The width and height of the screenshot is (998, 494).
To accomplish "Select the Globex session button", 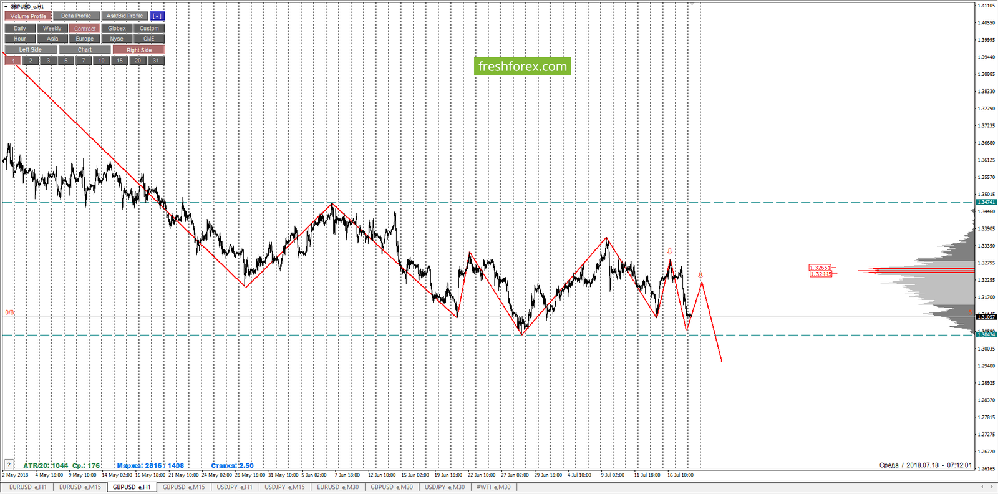I will [117, 29].
